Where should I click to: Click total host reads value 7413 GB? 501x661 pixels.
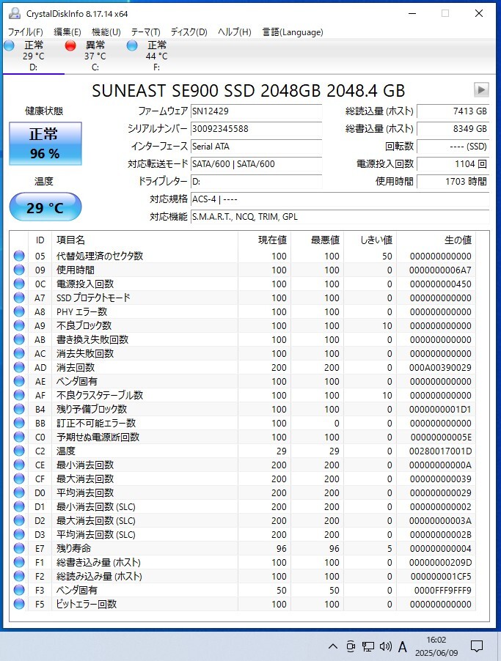pyautogui.click(x=453, y=111)
